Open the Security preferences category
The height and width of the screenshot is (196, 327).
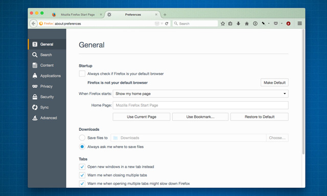(x=47, y=97)
